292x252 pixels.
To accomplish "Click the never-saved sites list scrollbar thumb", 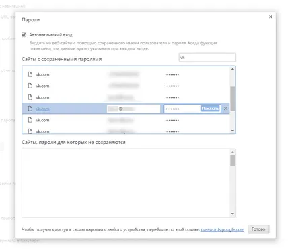I will tap(233, 160).
